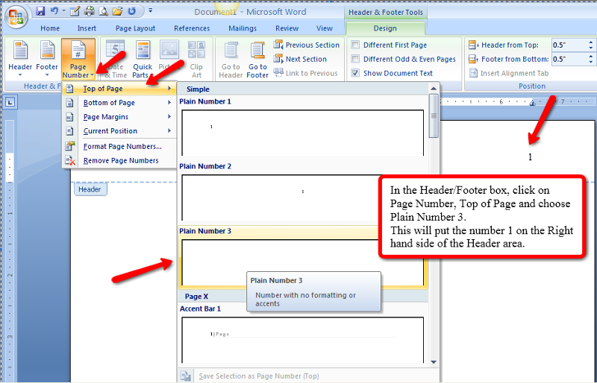Click the gallery scrollbar thumb
This screenshot has width=597, height=383.
(x=434, y=115)
